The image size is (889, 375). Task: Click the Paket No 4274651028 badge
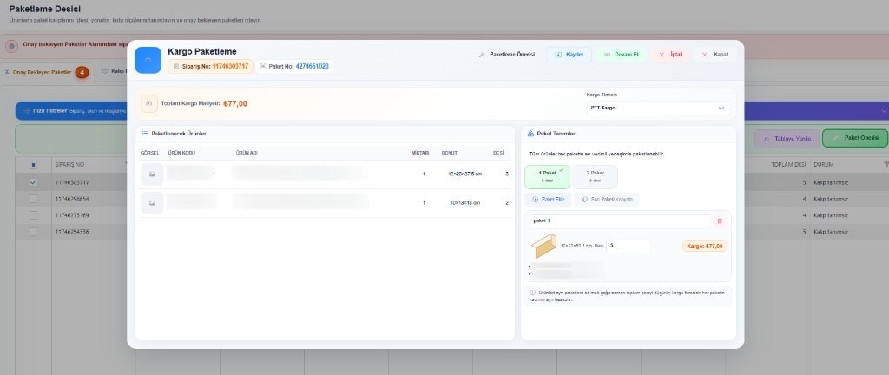[x=293, y=66]
